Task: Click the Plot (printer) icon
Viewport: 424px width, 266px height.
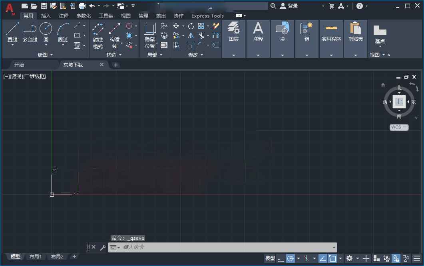Action: coord(82,6)
